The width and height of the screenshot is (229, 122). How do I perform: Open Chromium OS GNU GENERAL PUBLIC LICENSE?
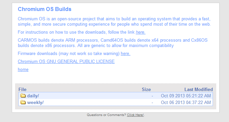(66, 61)
